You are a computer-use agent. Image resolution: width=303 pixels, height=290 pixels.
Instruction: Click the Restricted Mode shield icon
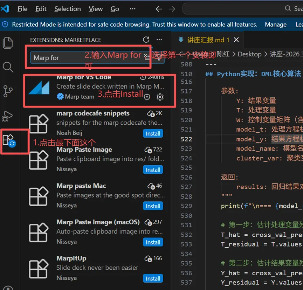click(x=5, y=25)
